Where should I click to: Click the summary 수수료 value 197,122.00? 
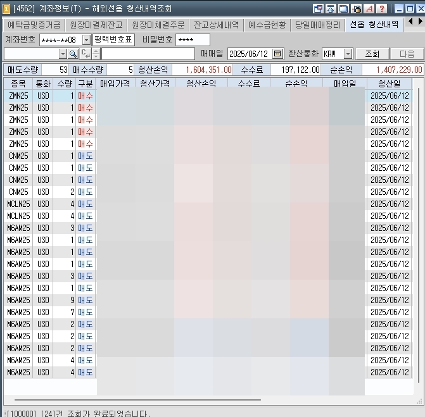click(295, 70)
